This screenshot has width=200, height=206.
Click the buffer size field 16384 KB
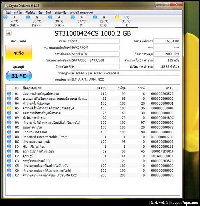click(167, 41)
